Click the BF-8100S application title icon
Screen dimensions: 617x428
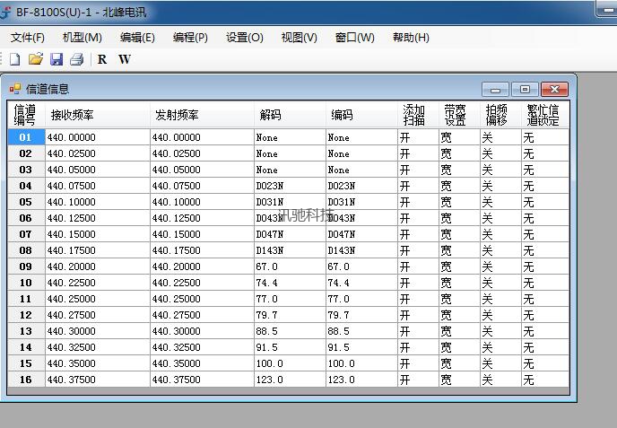coord(7,13)
